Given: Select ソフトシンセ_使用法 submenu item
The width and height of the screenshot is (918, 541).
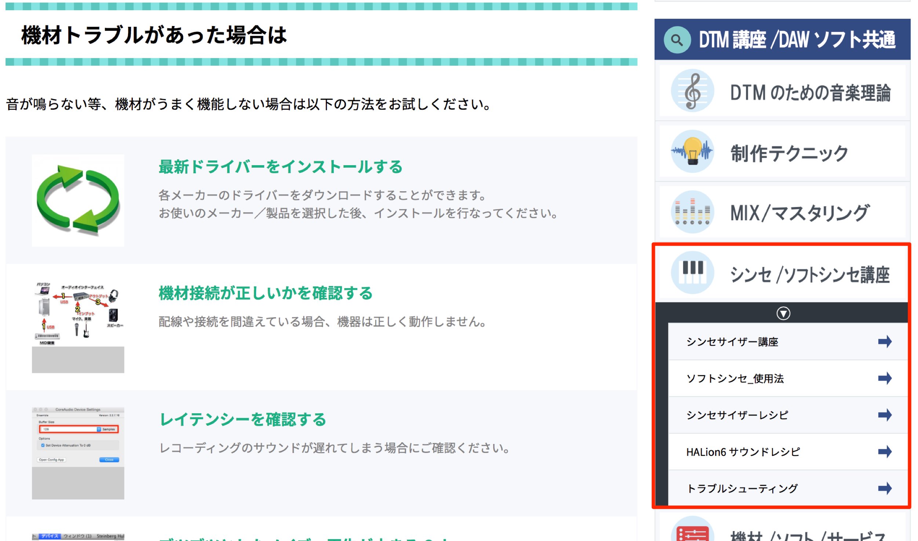Looking at the screenshot, I should pyautogui.click(x=787, y=378).
